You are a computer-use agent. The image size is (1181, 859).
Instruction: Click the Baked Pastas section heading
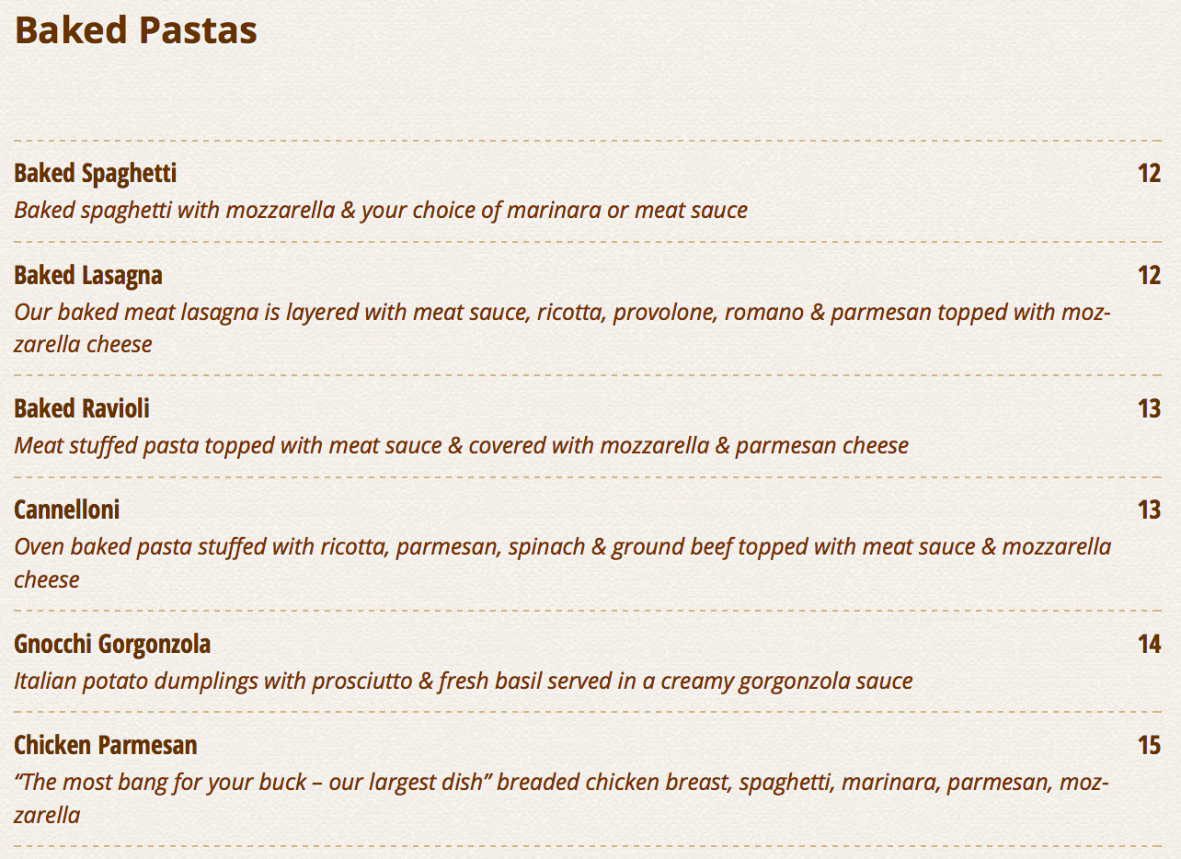pyautogui.click(x=136, y=30)
